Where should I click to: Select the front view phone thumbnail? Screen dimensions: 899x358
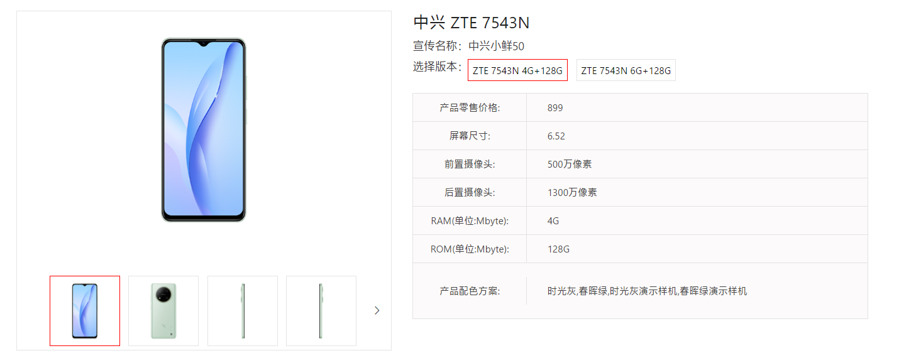pos(85,311)
